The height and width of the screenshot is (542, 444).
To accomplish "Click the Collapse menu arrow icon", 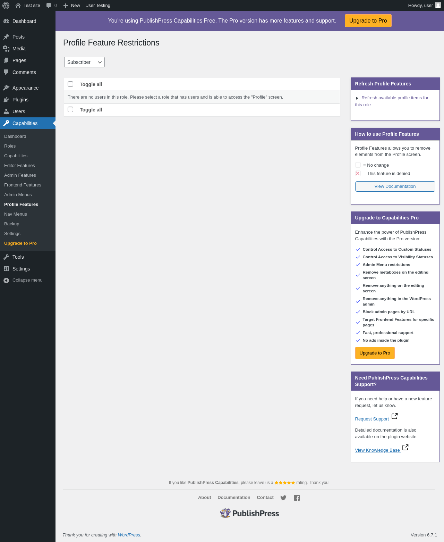I will (x=6, y=280).
